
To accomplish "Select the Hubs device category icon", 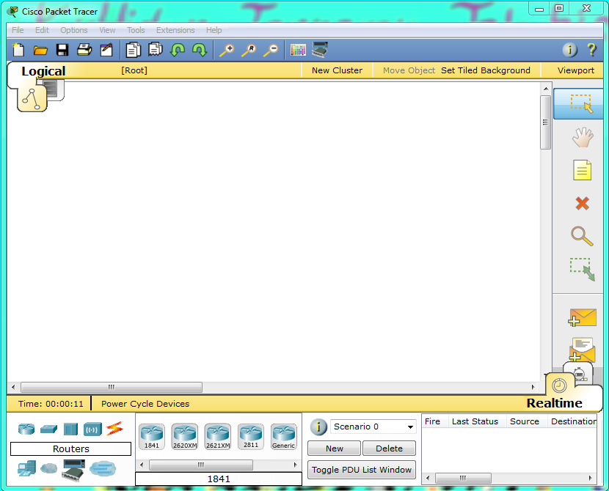I will tap(70, 429).
